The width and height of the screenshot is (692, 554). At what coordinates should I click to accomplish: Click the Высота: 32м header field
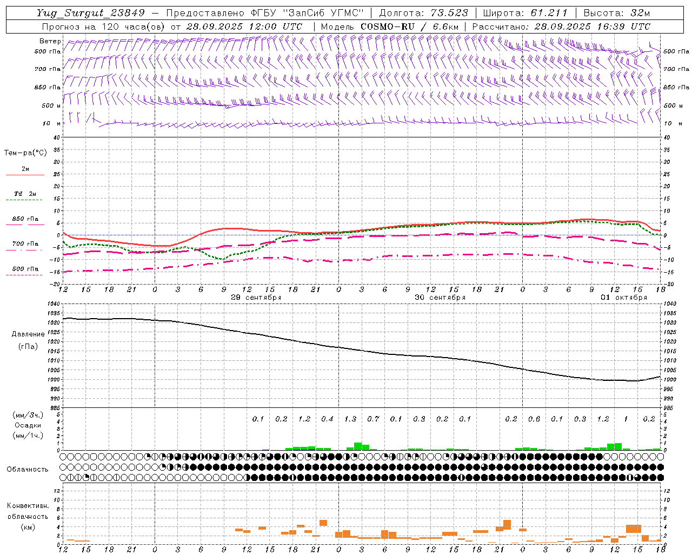616,13
